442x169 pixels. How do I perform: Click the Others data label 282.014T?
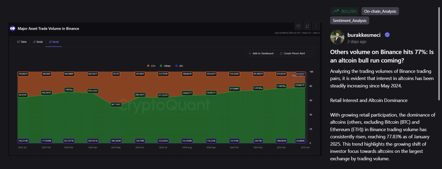point(23,95)
